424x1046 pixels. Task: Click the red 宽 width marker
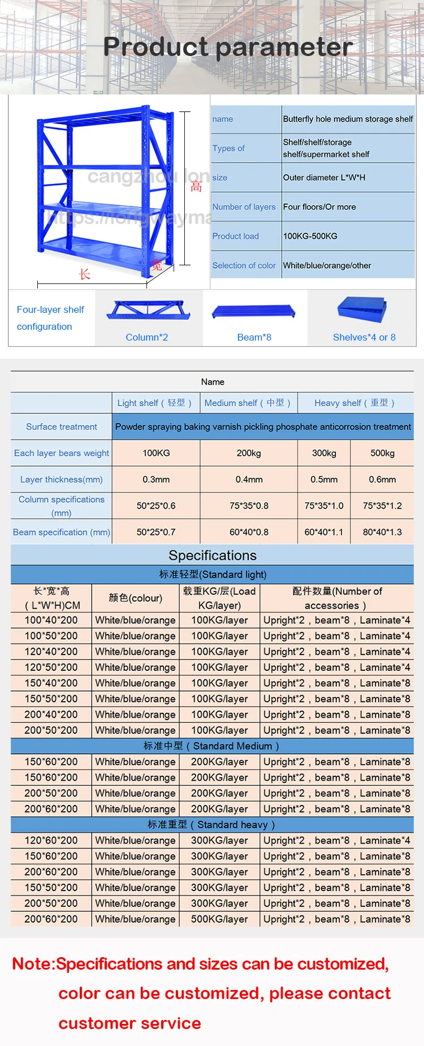pyautogui.click(x=156, y=265)
